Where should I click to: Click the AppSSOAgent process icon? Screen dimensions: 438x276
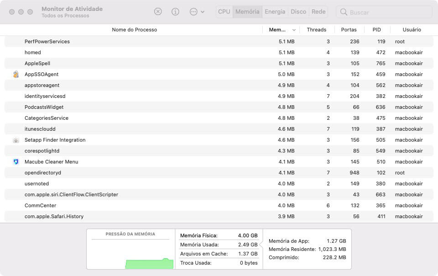point(16,74)
